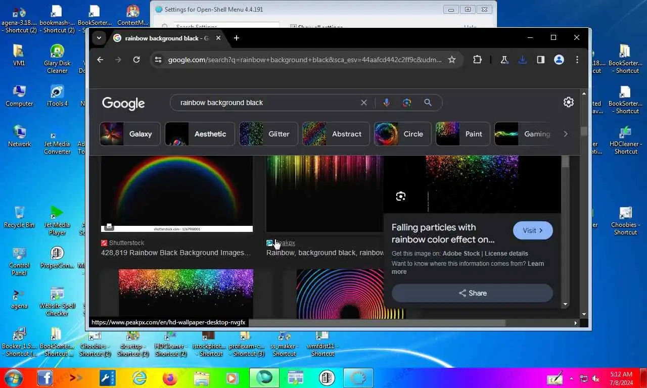Click the taskbar clock showing 5:12 AM
Viewport: 647px width, 388px height.
coord(621,378)
